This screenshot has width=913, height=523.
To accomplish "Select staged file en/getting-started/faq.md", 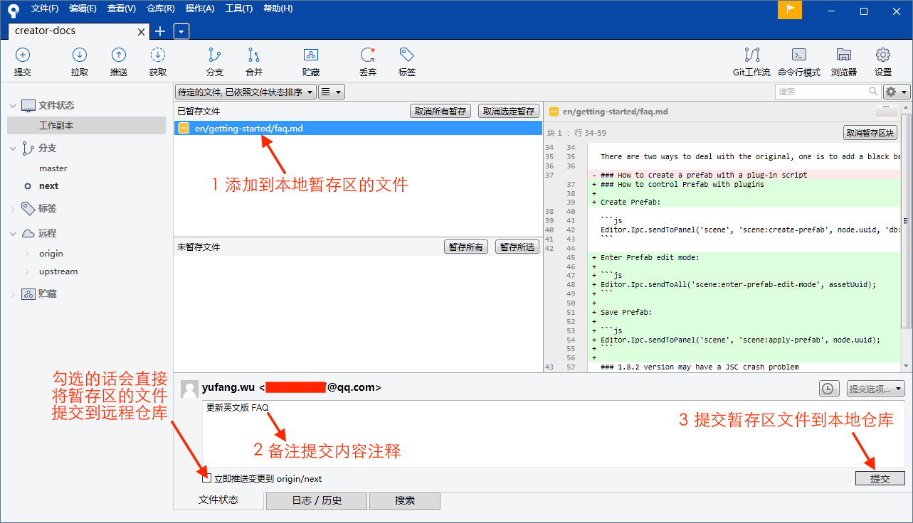I will pyautogui.click(x=358, y=129).
